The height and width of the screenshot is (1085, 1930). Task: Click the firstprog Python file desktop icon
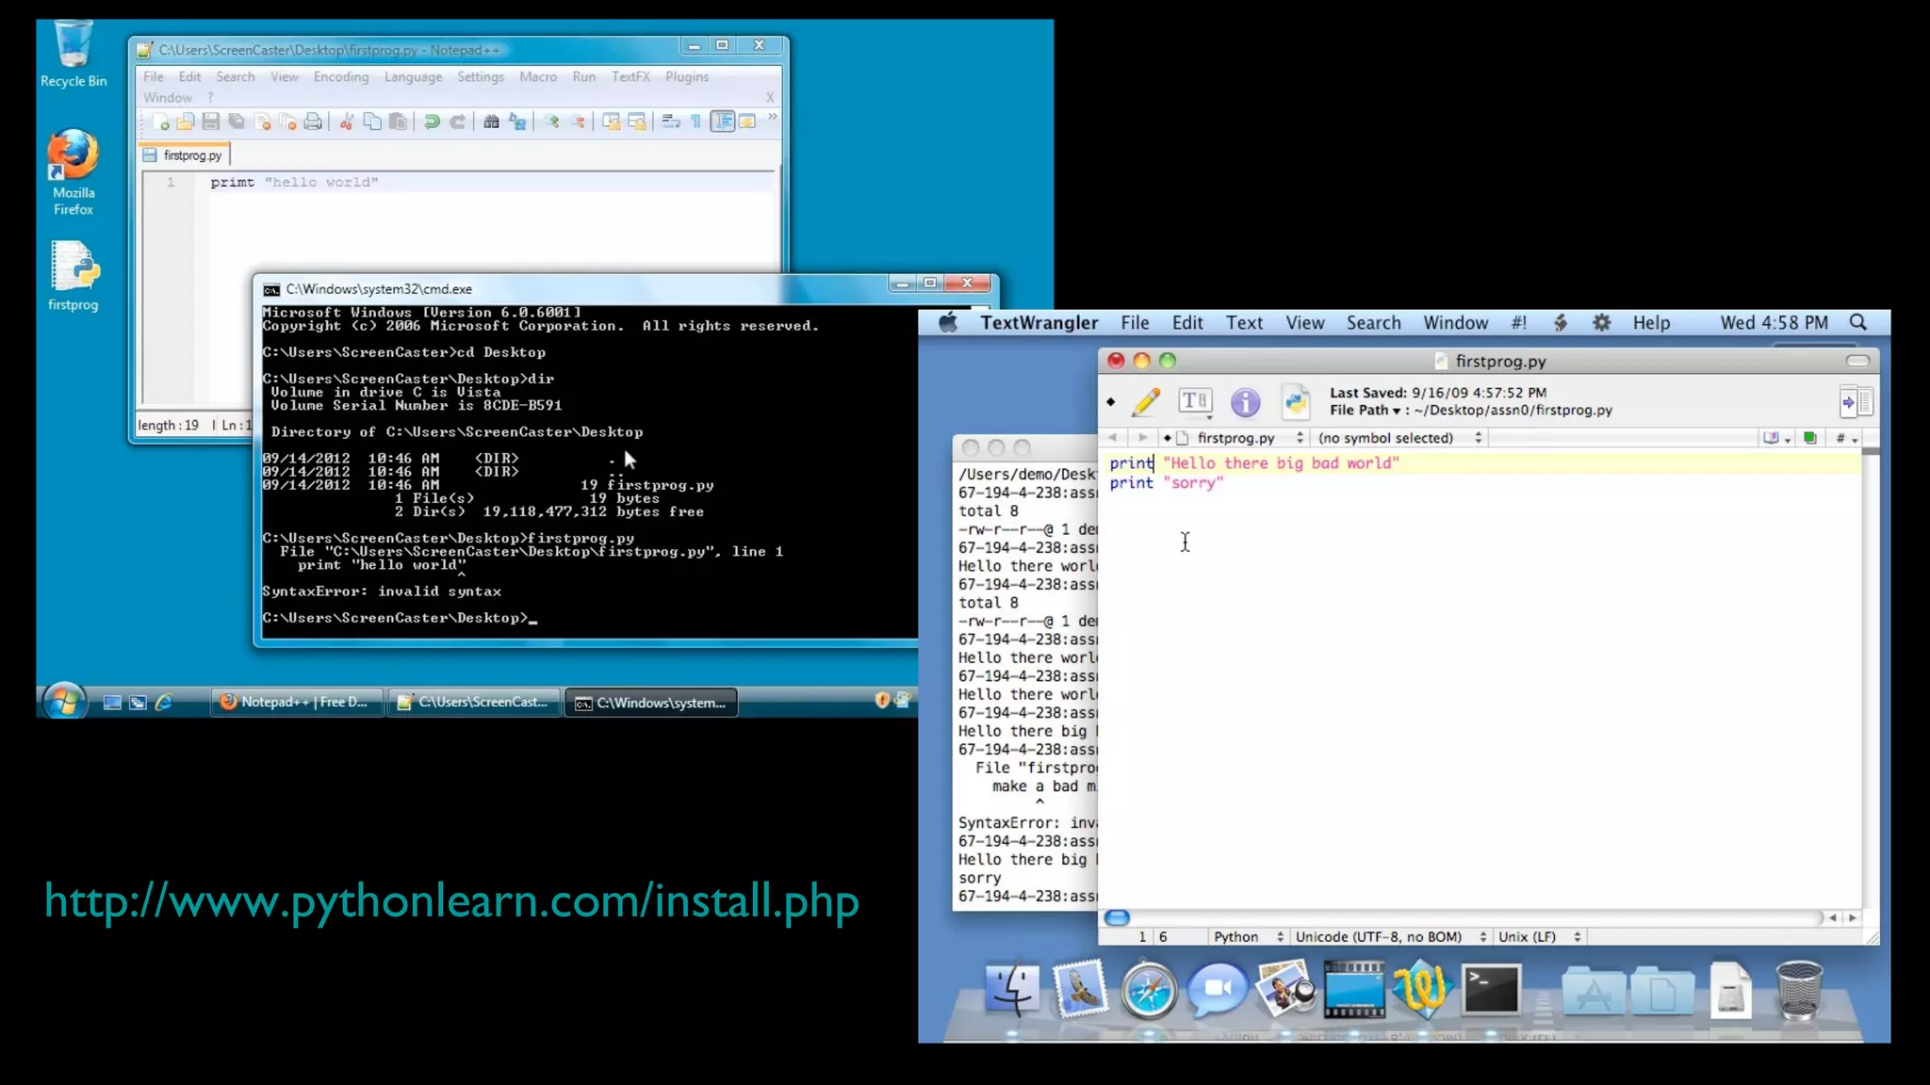point(74,276)
